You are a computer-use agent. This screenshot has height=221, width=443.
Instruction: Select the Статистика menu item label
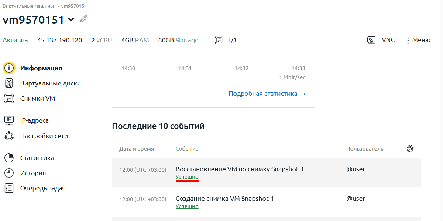[x=37, y=158]
